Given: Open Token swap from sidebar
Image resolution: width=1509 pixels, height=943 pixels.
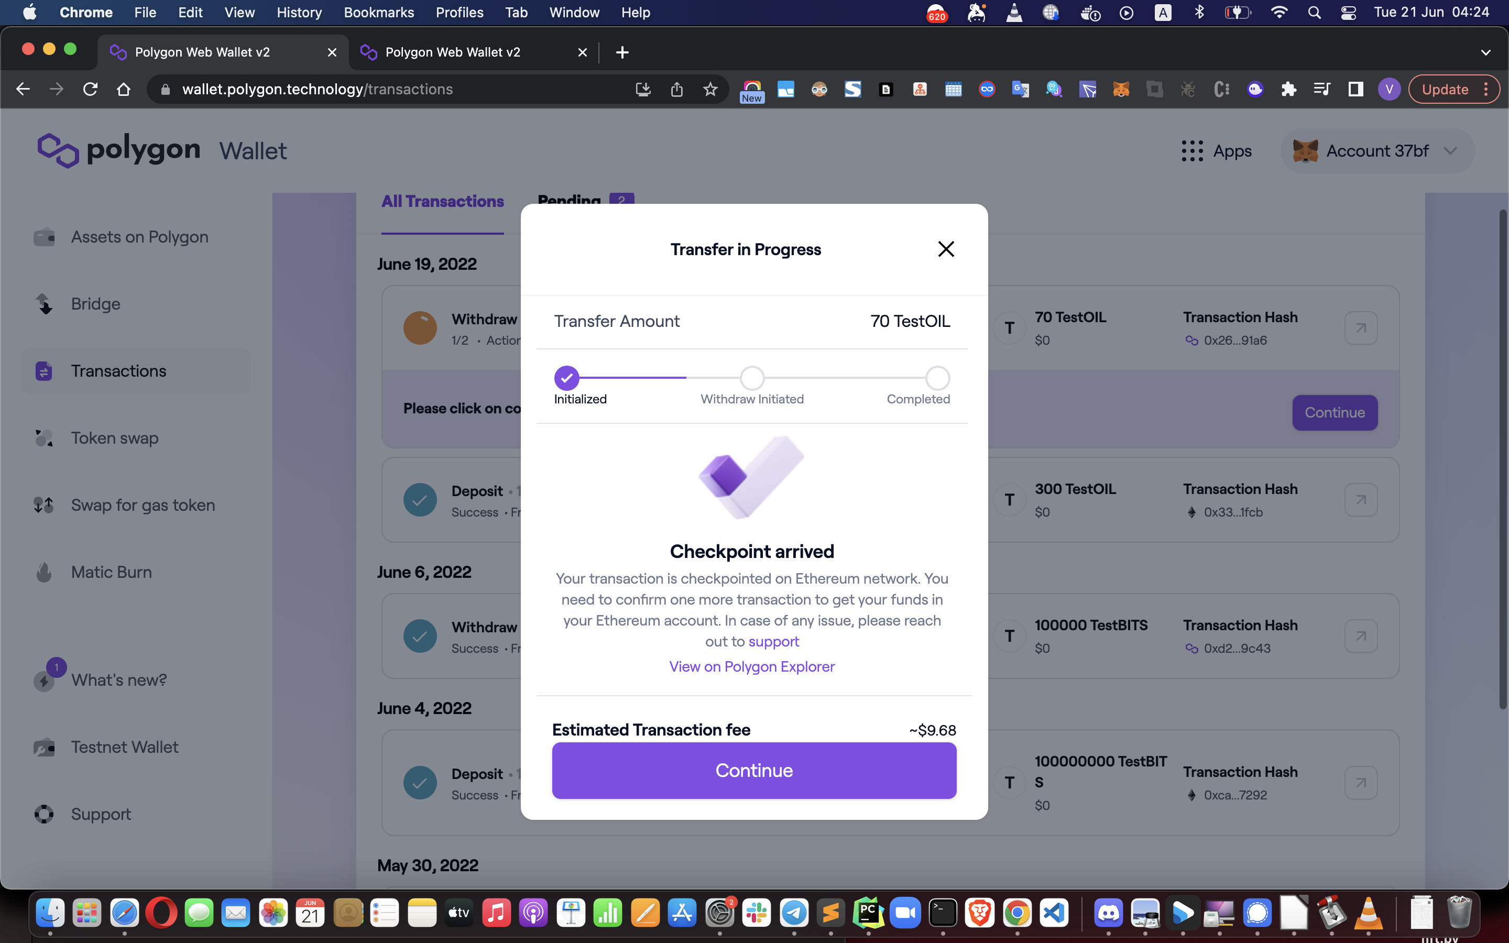Looking at the screenshot, I should pos(114,438).
